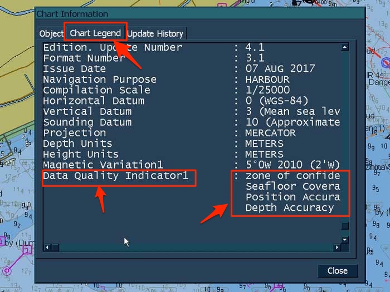Click vertical scrollbar down arrow
Viewport: 390px width, 292px height.
click(345, 240)
